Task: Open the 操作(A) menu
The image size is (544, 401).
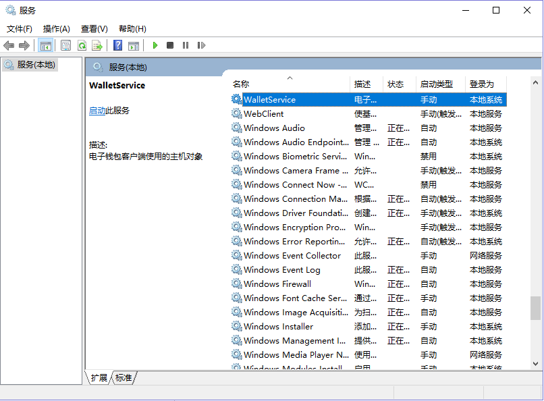Action: click(56, 29)
